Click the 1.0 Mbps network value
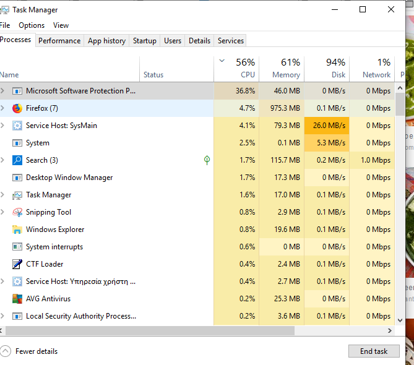 372,160
